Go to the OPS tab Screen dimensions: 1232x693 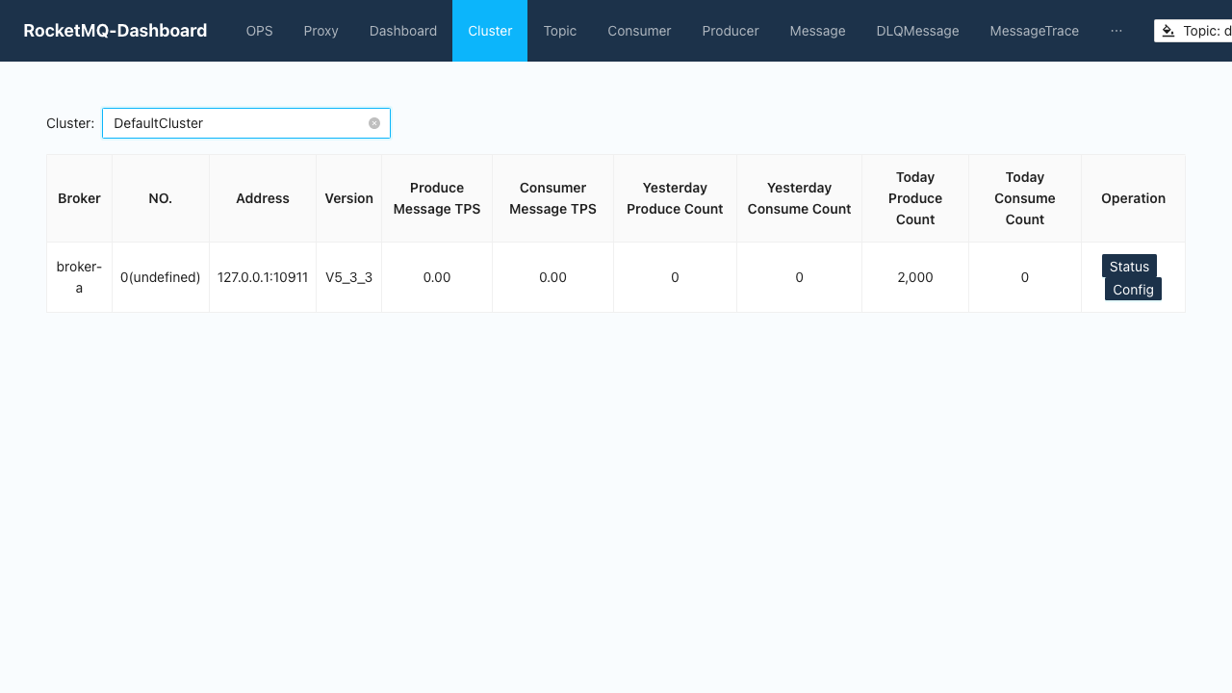(260, 31)
